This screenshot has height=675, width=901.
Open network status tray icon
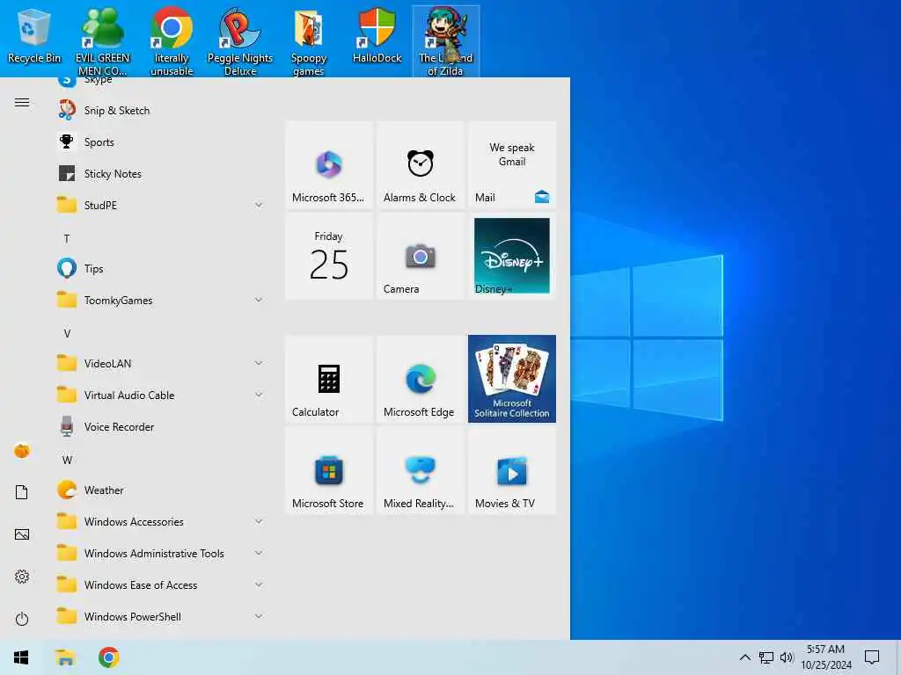pyautogui.click(x=766, y=657)
